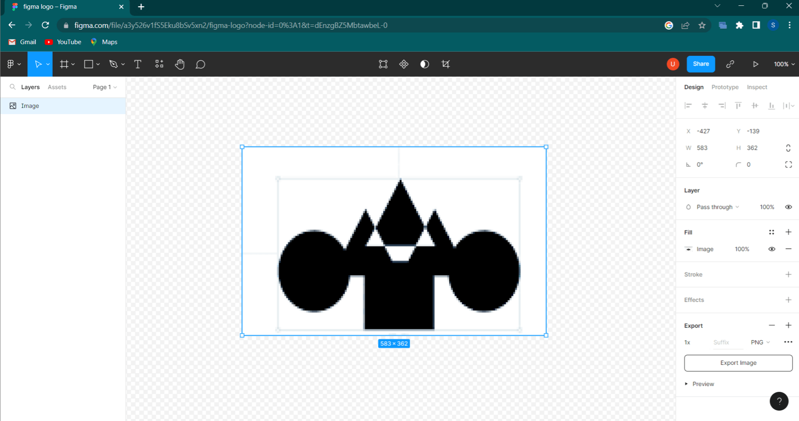
Task: Click the blue Share button
Action: [x=701, y=64]
